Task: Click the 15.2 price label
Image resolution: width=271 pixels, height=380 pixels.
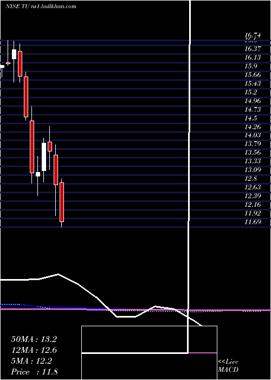Action: [250, 92]
